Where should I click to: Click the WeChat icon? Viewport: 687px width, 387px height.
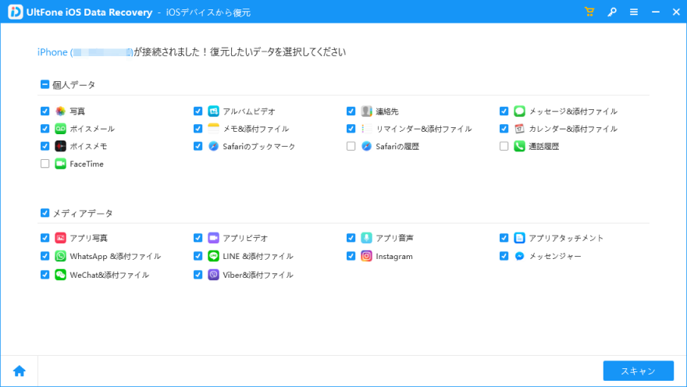click(60, 275)
